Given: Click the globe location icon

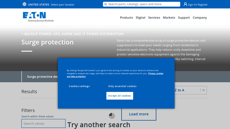Looking at the screenshot, I should [24, 4].
